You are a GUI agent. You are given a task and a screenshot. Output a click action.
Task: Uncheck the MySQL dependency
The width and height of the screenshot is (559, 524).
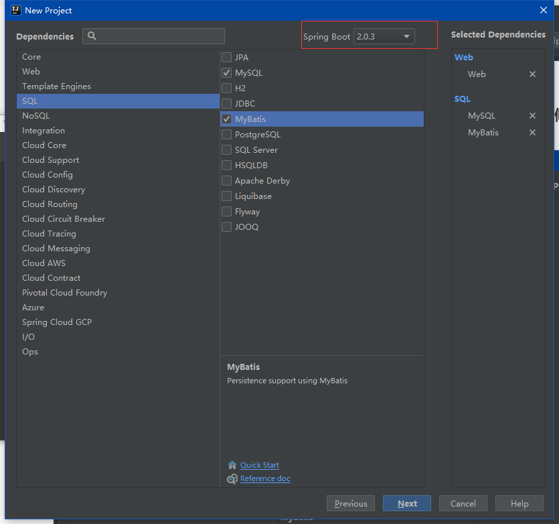point(227,73)
